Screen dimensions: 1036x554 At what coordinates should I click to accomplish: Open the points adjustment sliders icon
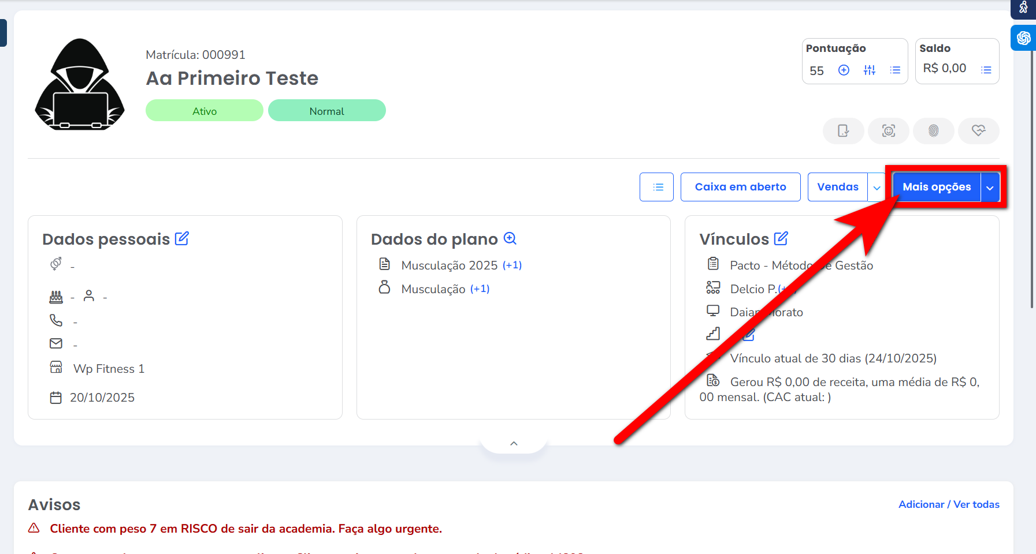(x=870, y=70)
